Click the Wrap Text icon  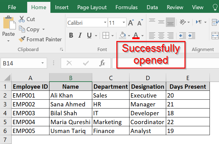[215, 22]
